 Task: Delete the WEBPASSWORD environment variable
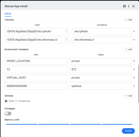pyautogui.click(x=134, y=86)
